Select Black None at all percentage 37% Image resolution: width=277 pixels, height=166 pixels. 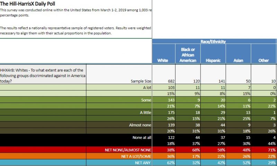196,143
